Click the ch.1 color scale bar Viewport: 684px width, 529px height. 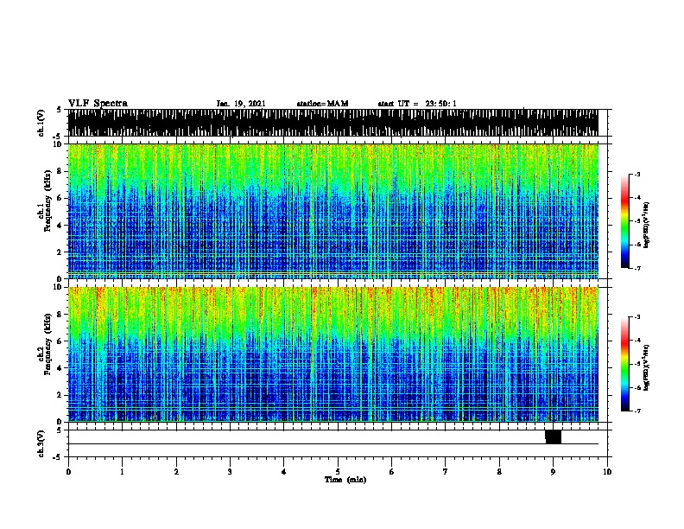[625, 221]
